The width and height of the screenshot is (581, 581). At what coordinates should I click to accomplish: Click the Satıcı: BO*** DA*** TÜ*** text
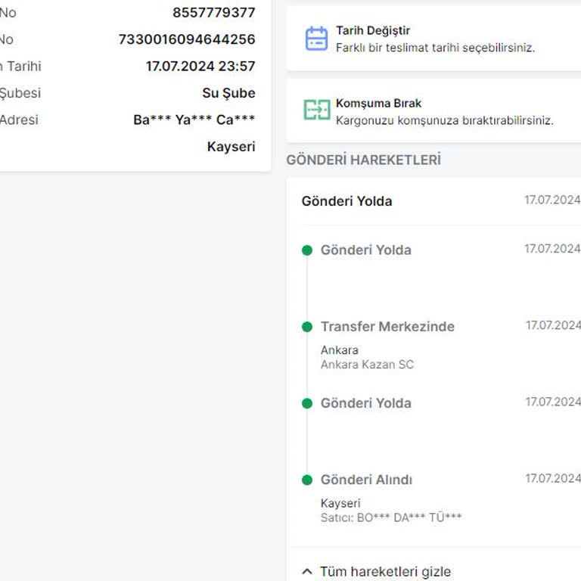(x=391, y=517)
